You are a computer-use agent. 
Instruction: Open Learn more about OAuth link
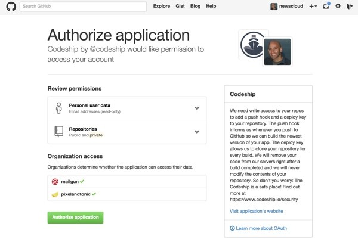click(261, 228)
